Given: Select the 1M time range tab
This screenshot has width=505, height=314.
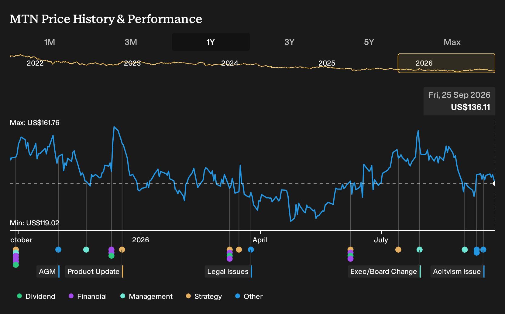Looking at the screenshot, I should tap(50, 42).
